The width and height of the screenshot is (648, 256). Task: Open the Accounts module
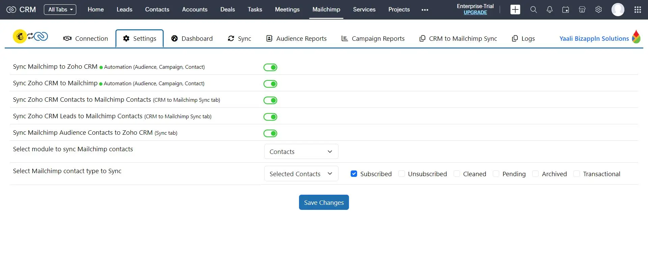point(195,9)
